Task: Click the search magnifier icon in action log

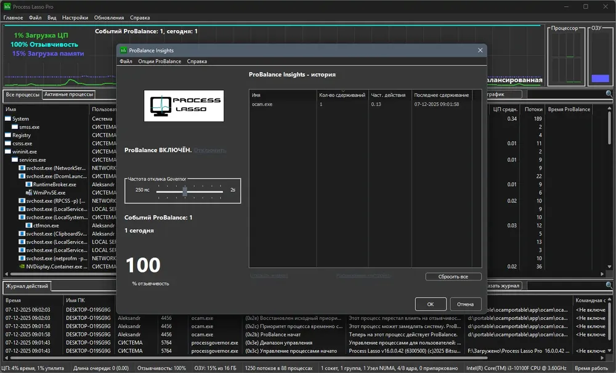Action: click(x=609, y=285)
